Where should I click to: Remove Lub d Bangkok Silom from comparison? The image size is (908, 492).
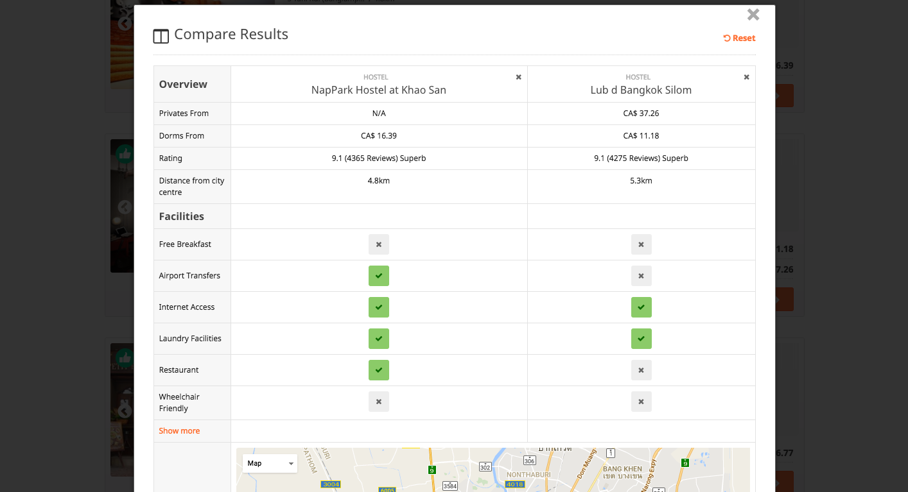coord(746,77)
